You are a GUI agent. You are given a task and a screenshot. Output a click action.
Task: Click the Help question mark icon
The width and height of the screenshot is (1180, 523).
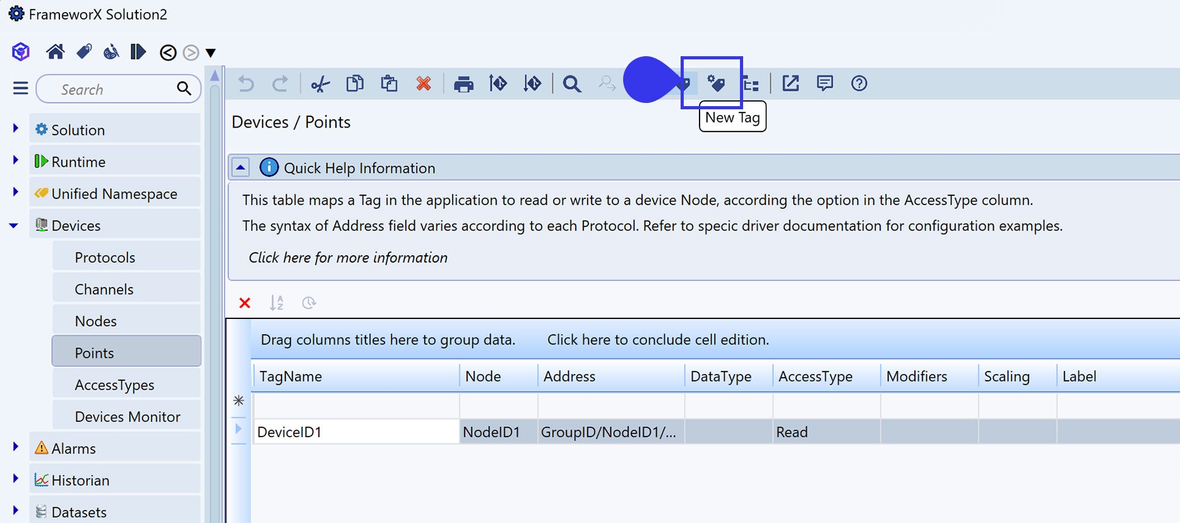859,83
